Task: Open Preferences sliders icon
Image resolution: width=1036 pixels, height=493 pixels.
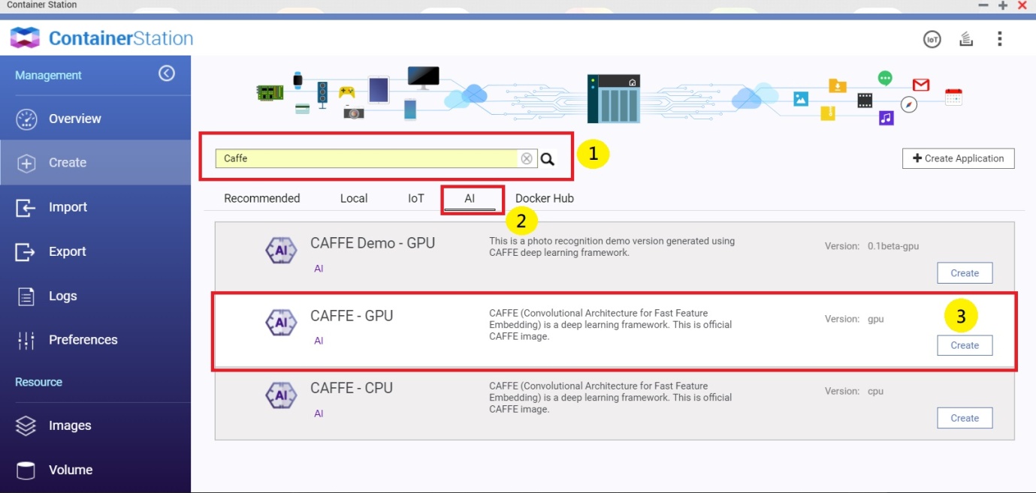Action: point(26,340)
